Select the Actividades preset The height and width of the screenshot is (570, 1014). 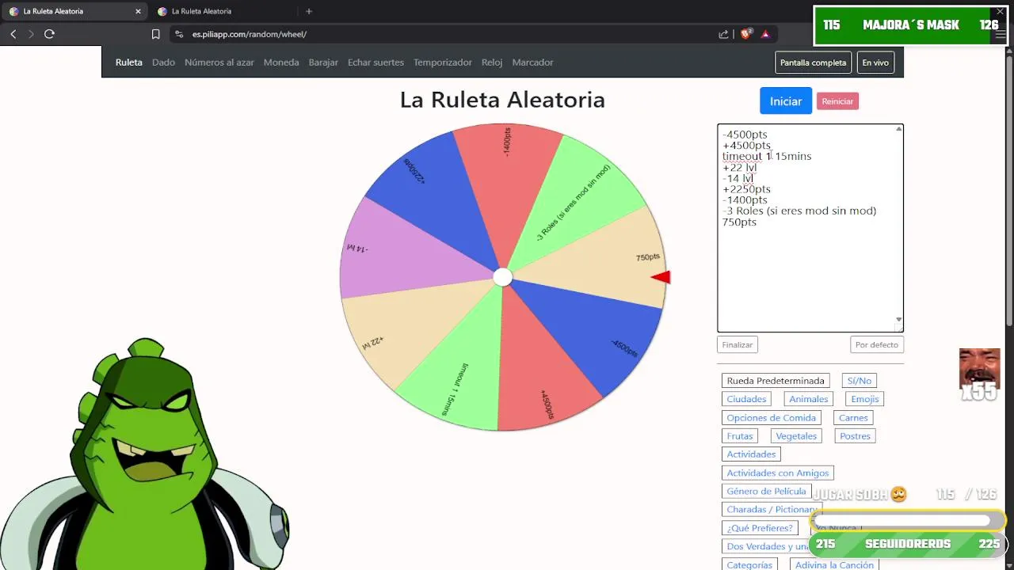coord(751,454)
